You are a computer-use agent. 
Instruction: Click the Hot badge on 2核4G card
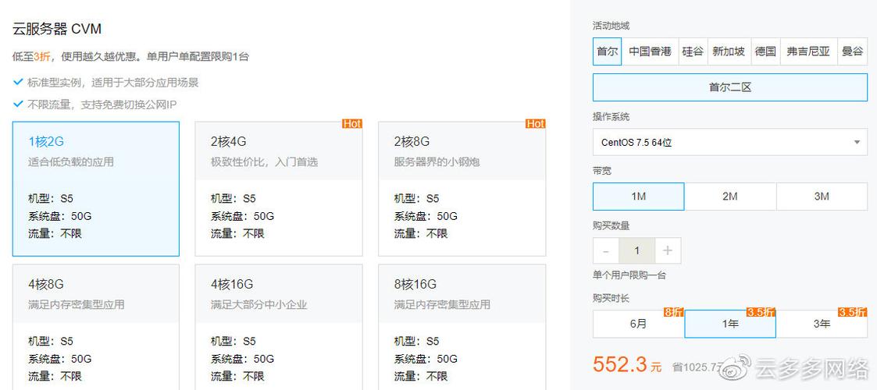pyautogui.click(x=352, y=124)
